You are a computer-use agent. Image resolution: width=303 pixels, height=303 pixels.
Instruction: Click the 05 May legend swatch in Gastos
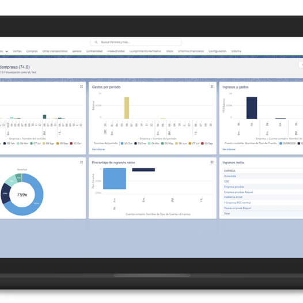[162, 143]
